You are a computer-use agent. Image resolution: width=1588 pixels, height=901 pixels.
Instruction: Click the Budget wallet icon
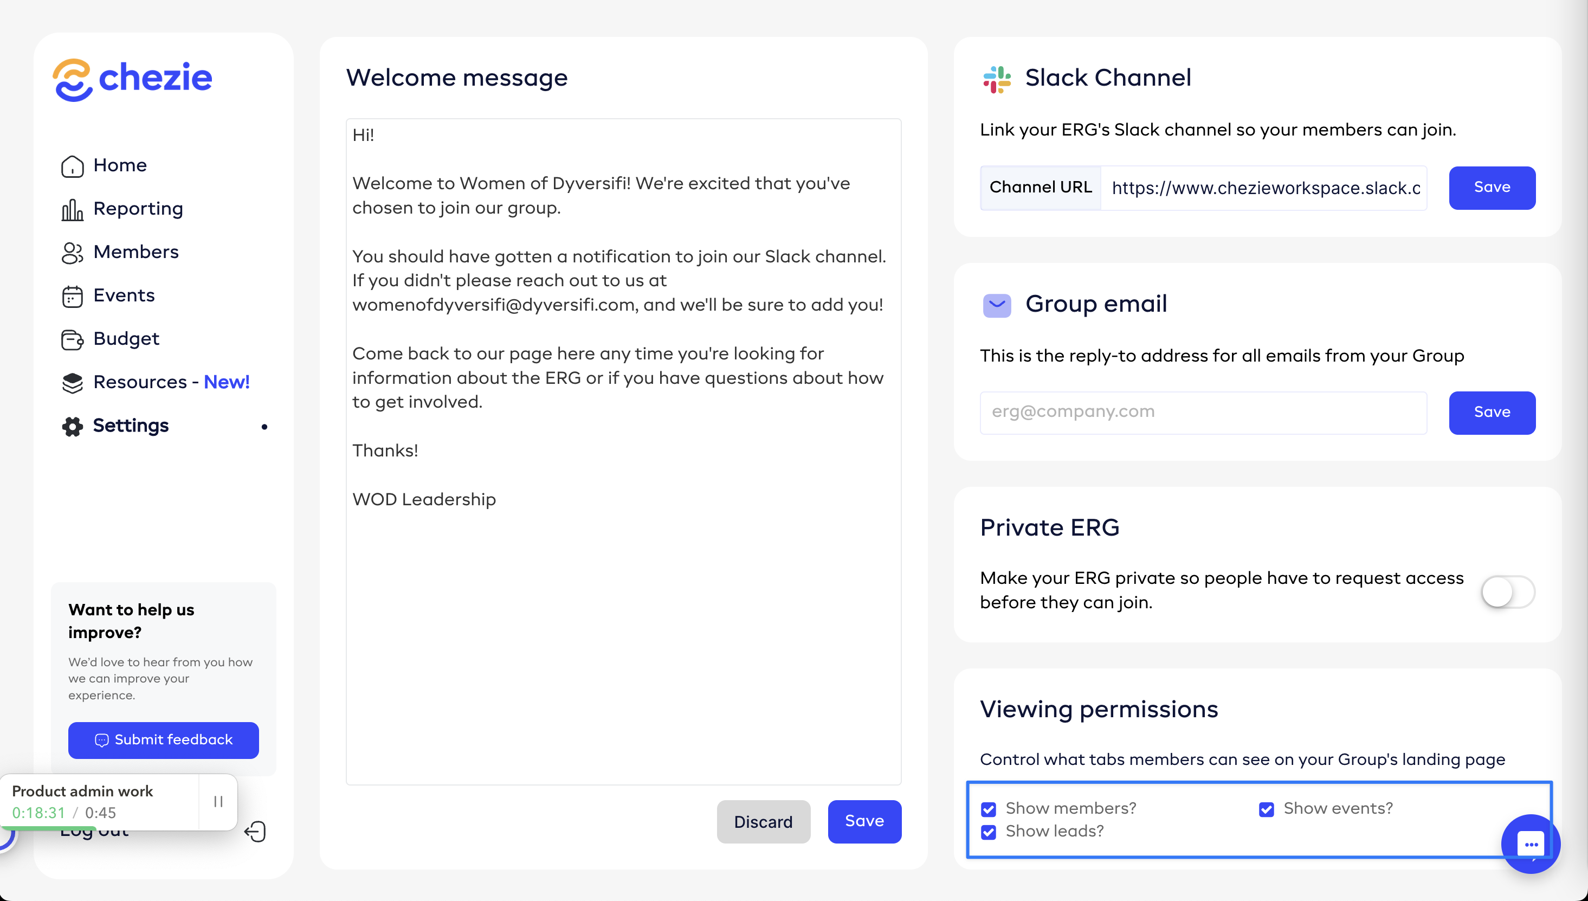click(72, 340)
